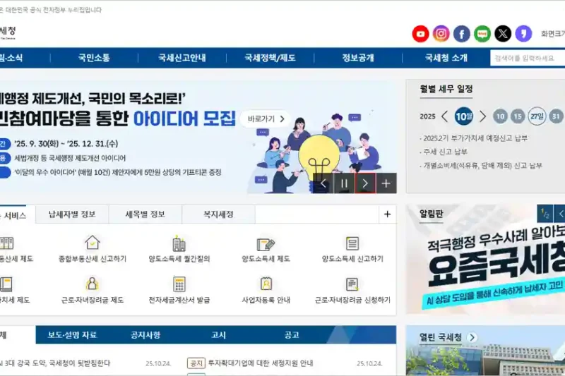
Task: Open 3대 강국 도약 news headline
Action: click(55, 363)
